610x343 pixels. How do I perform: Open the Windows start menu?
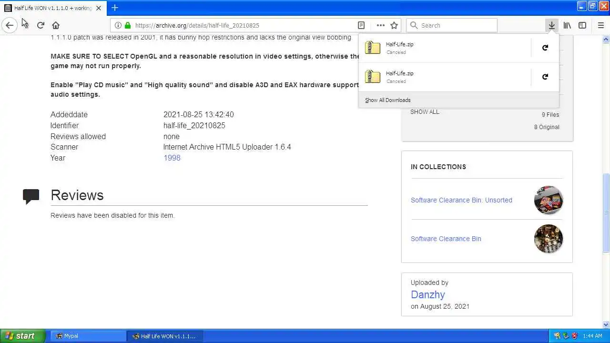[x=23, y=336]
